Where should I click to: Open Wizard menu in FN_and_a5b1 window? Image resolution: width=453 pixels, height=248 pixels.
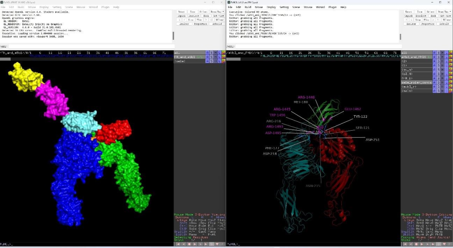(93, 7)
